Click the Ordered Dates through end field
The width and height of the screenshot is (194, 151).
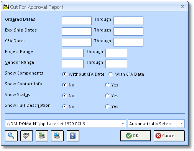[128, 21]
